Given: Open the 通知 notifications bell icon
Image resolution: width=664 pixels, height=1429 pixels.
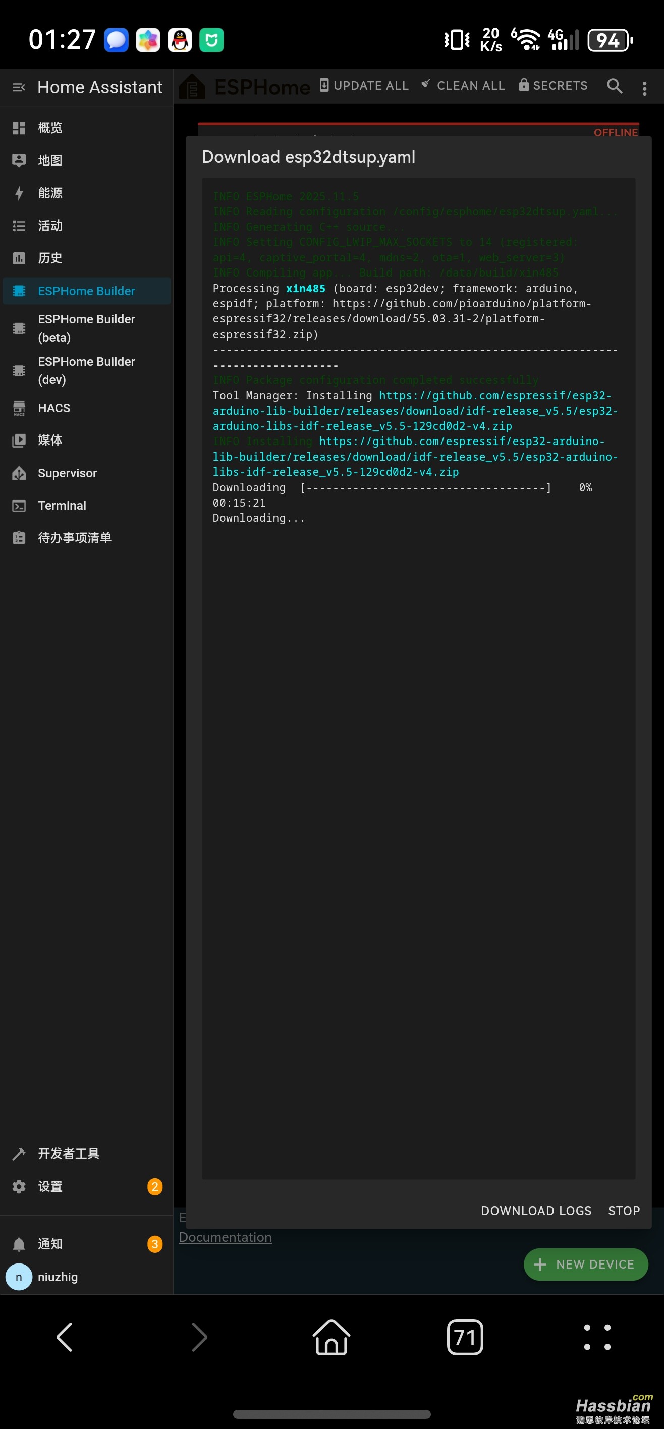Looking at the screenshot, I should [19, 1244].
